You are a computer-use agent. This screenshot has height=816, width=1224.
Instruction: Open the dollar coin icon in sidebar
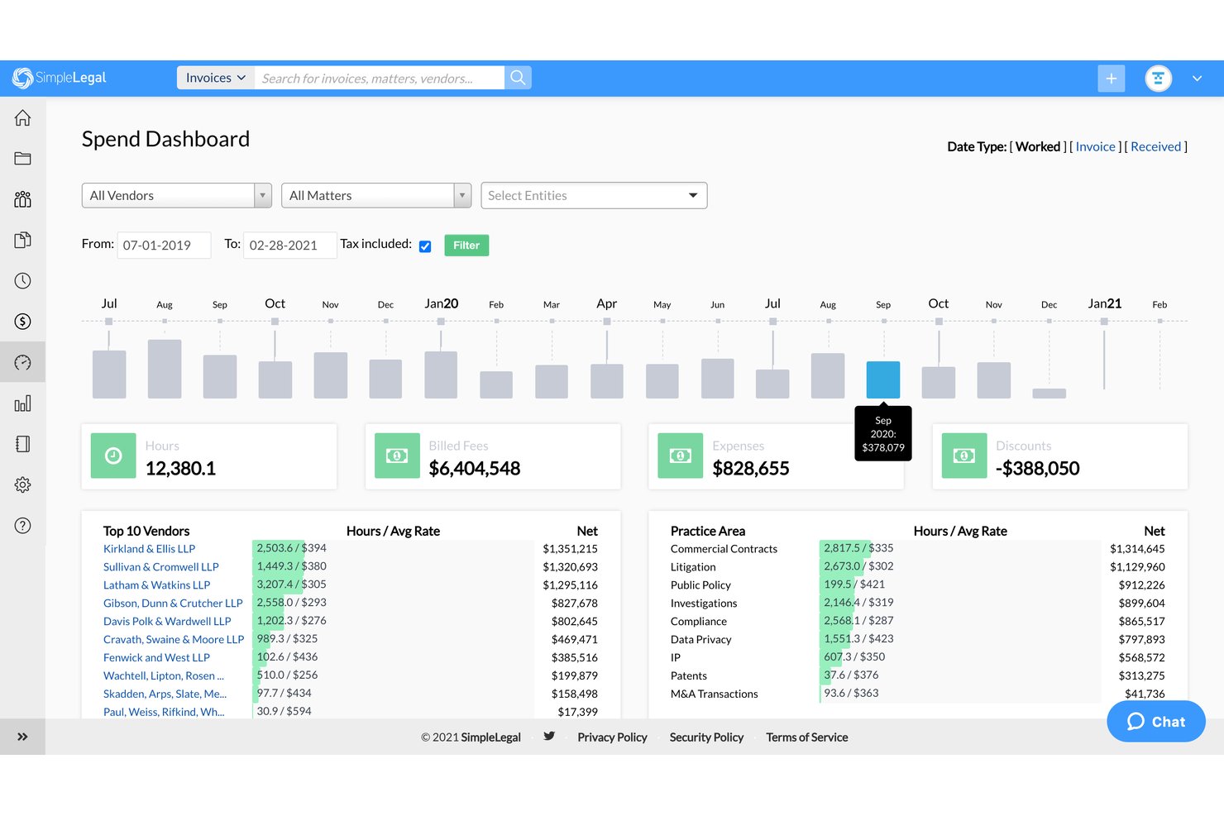[x=22, y=322]
